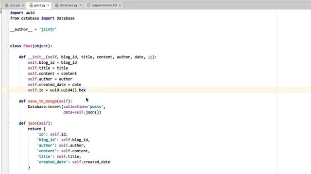Close the database.py tab

coord(81,5)
